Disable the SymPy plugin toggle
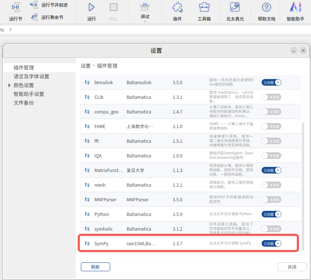The width and height of the screenshot is (311, 280). tap(271, 243)
